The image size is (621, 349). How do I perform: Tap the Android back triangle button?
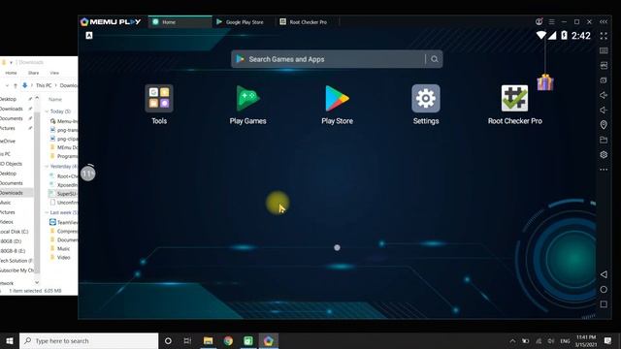604,274
